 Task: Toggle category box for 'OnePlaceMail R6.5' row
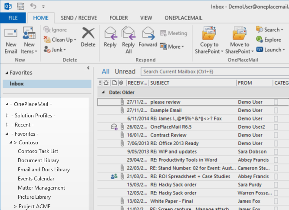coord(276,127)
